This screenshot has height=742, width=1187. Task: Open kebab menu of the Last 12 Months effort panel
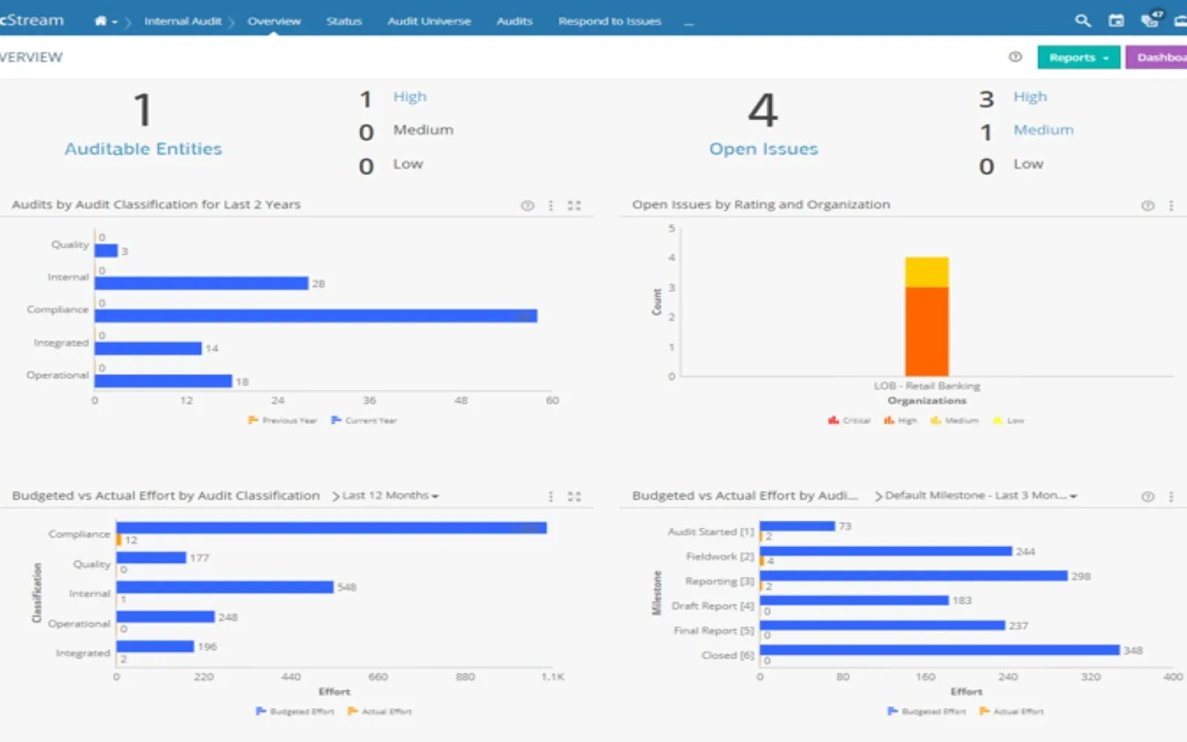point(550,496)
